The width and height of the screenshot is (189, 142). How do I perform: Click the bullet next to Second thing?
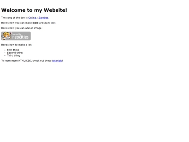click(5, 53)
